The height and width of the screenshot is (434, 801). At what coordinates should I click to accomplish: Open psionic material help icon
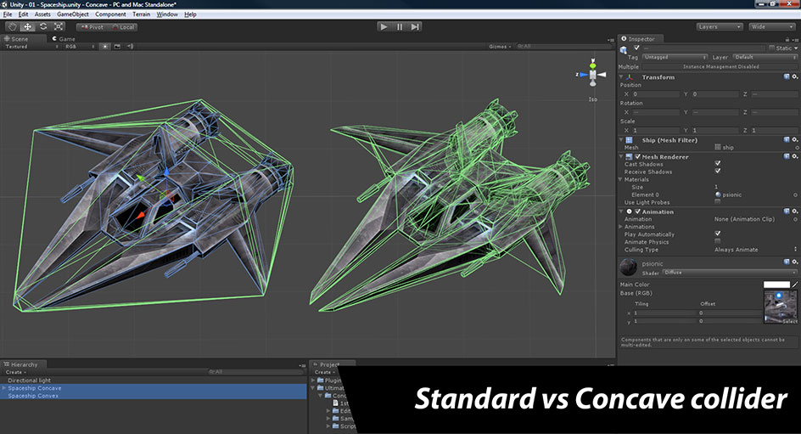(787, 262)
